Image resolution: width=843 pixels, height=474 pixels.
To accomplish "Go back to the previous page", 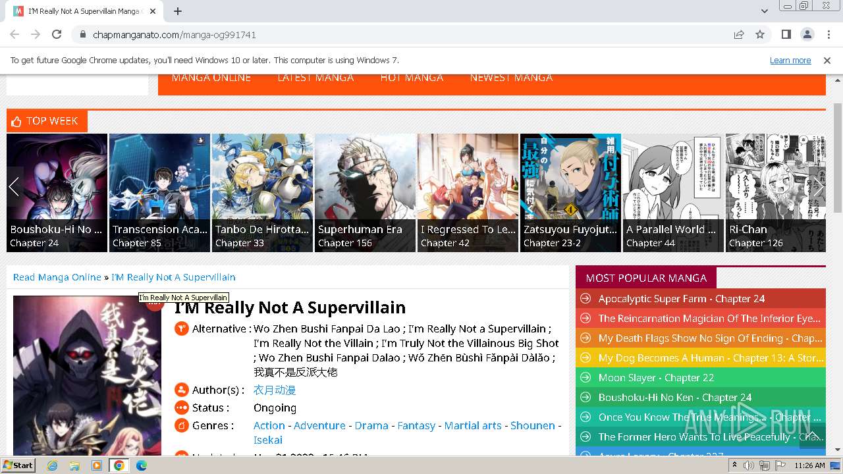I will click(14, 34).
